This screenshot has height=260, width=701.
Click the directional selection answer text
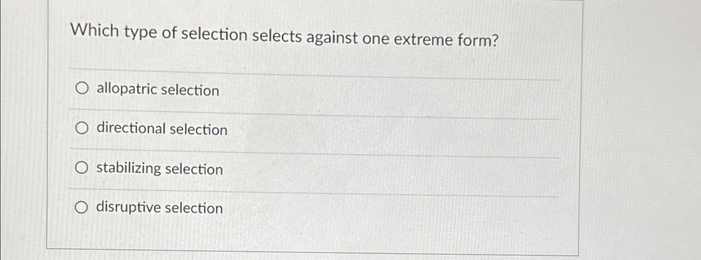point(162,129)
